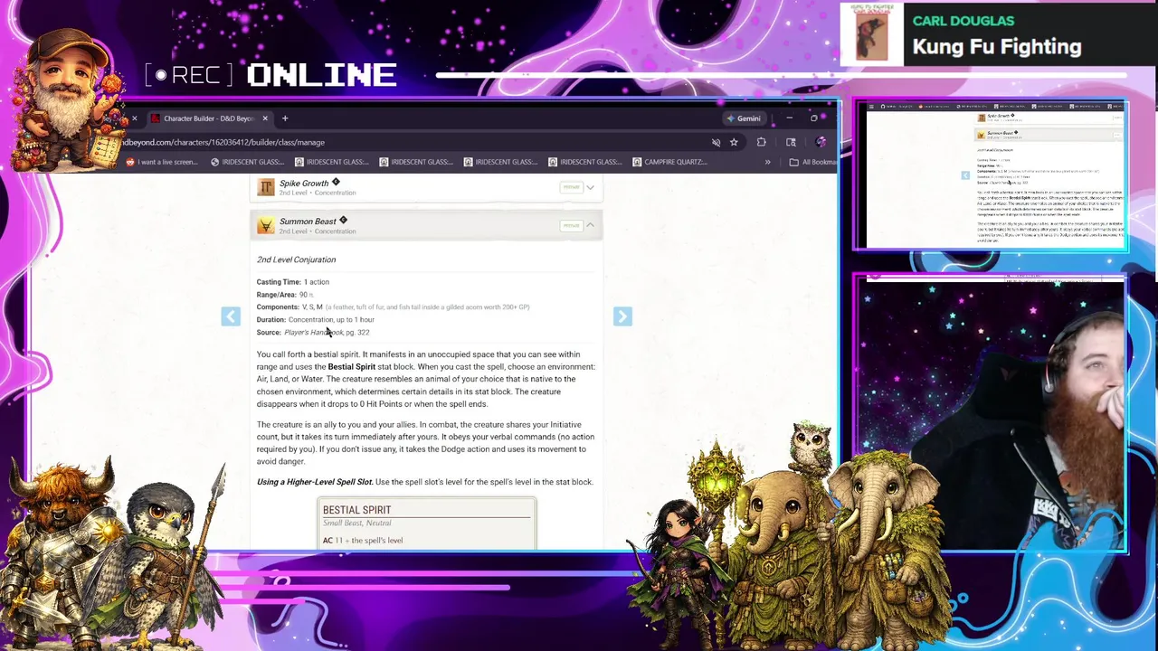Open the Chrome extensions puzzle icon
Screen dimensions: 1158x651
(761, 142)
